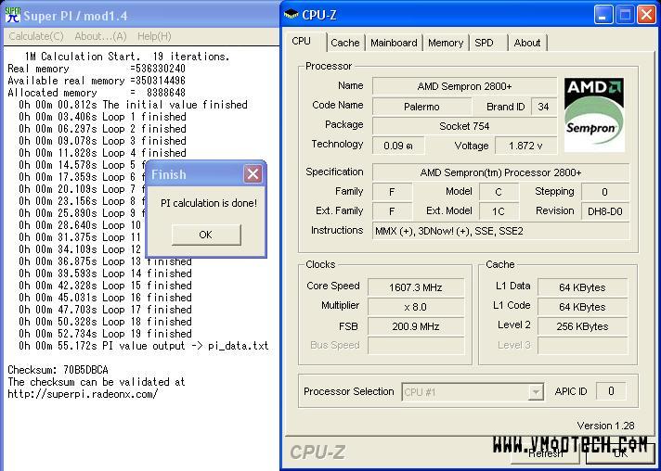This screenshot has width=661, height=471.
Task: Switch to the Cache tab
Action: [x=344, y=43]
